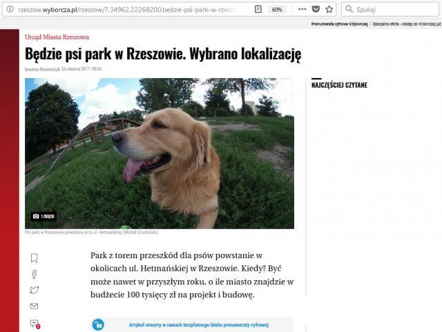Screen dimensions: 442x332
Task: Toggle Reader View in the address bar
Action: pos(258,10)
